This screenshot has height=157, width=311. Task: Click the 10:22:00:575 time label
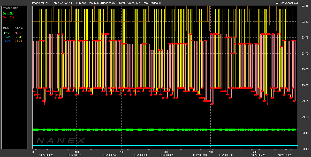pos(258,155)
